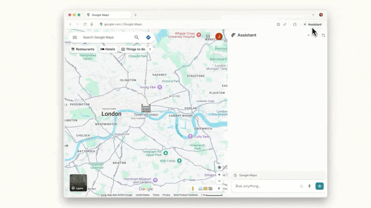371x208 pixels.
Task: Click the screenshot selection icon in Assistant
Action: tap(301, 186)
